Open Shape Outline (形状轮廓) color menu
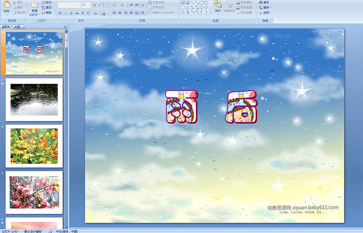Screen dimensions: 363x233 (246, 7)
